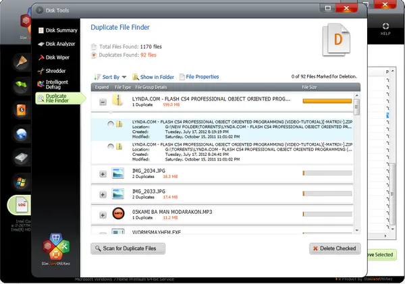Click the Disk Summary sidebar icon
The height and width of the screenshot is (284, 405).
40,30
